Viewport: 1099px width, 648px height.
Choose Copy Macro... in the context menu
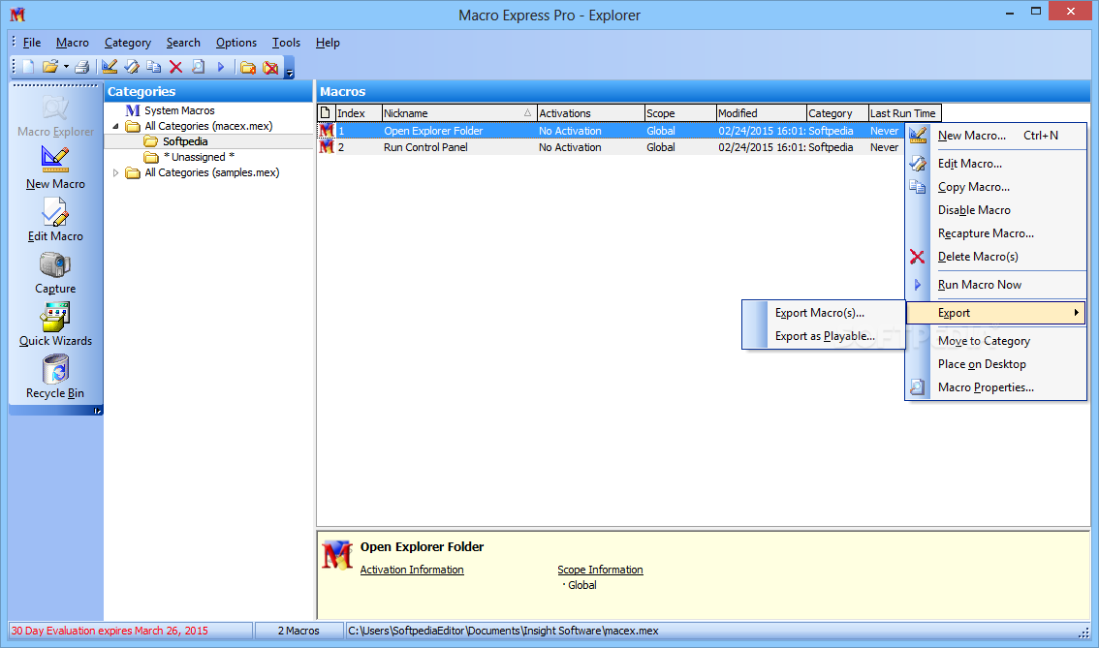point(996,187)
